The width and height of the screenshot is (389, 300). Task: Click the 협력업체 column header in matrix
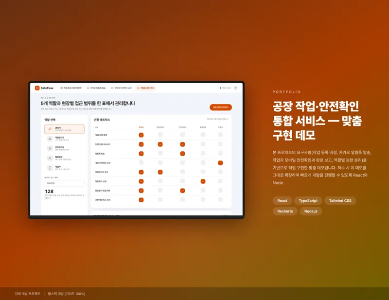click(x=203, y=127)
